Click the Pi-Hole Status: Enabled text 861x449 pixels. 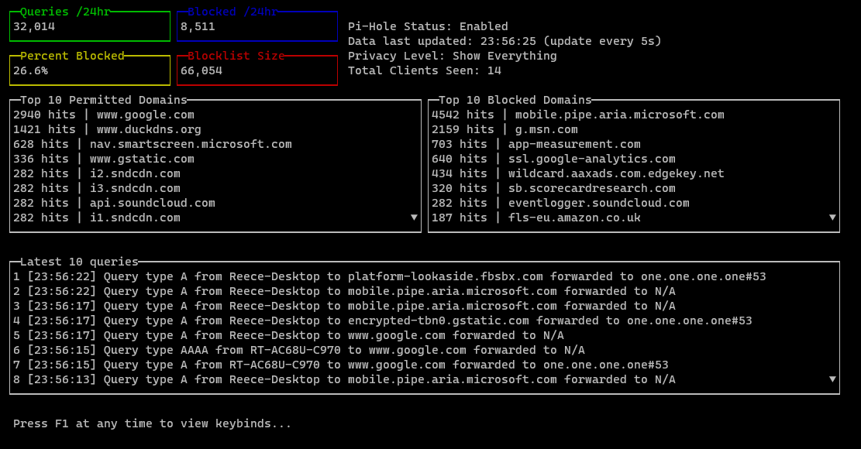point(428,26)
